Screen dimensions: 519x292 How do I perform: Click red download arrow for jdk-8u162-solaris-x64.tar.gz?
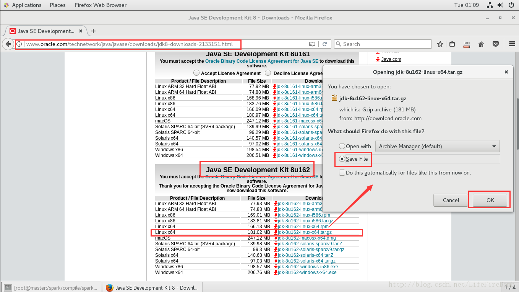[x=275, y=261]
